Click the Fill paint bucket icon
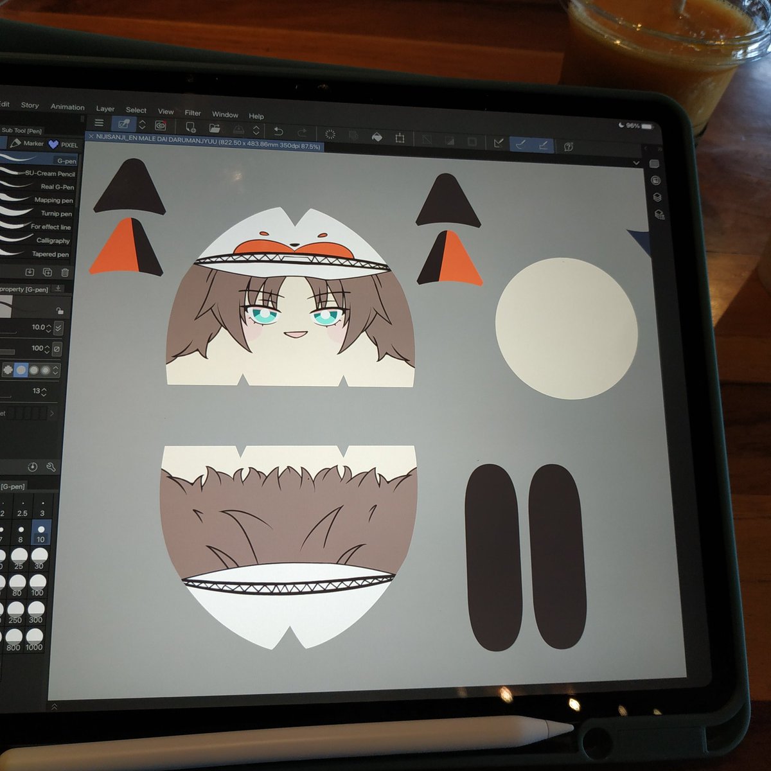Screen dimensions: 771x771 [x=377, y=137]
